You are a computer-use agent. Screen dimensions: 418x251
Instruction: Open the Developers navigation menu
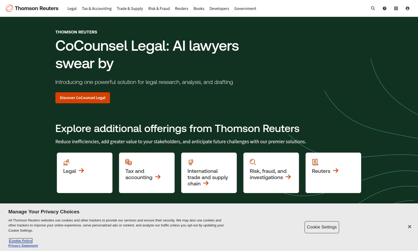[219, 9]
